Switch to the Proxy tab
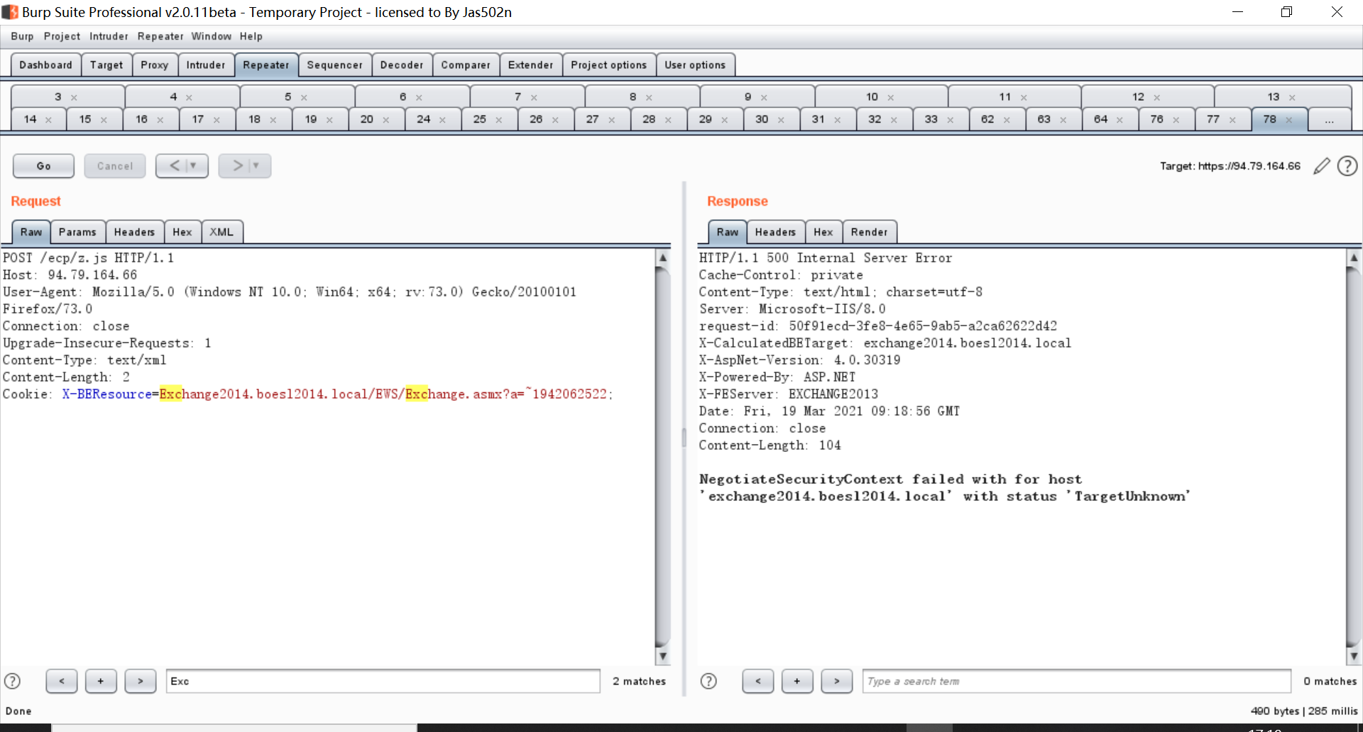The width and height of the screenshot is (1363, 732). (x=155, y=65)
